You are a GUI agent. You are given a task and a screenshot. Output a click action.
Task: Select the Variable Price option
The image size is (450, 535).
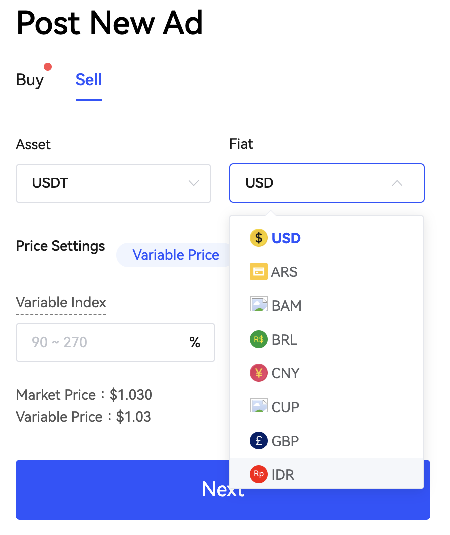175,255
